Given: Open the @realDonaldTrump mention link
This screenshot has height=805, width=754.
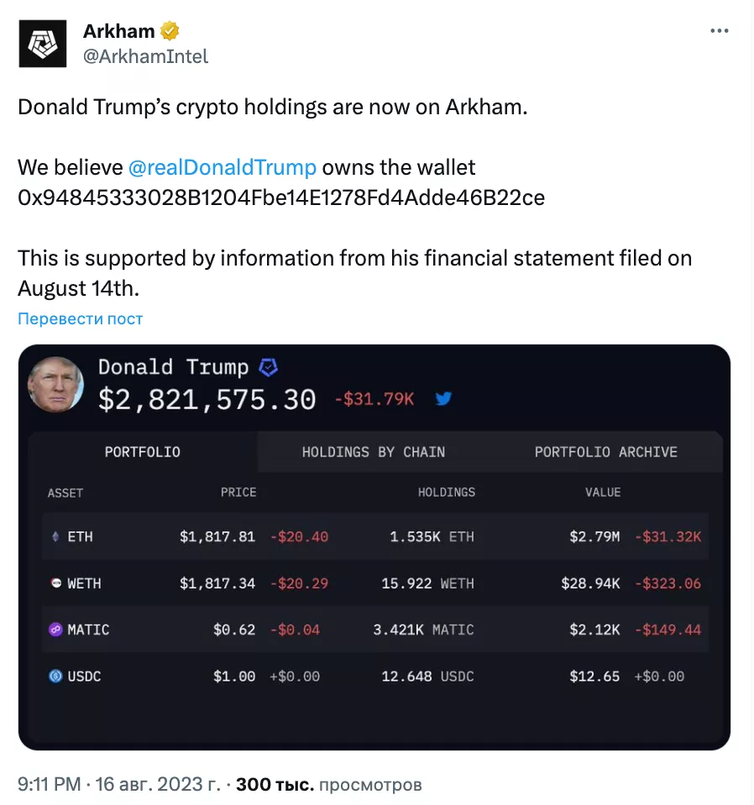Looking at the screenshot, I should pos(222,167).
